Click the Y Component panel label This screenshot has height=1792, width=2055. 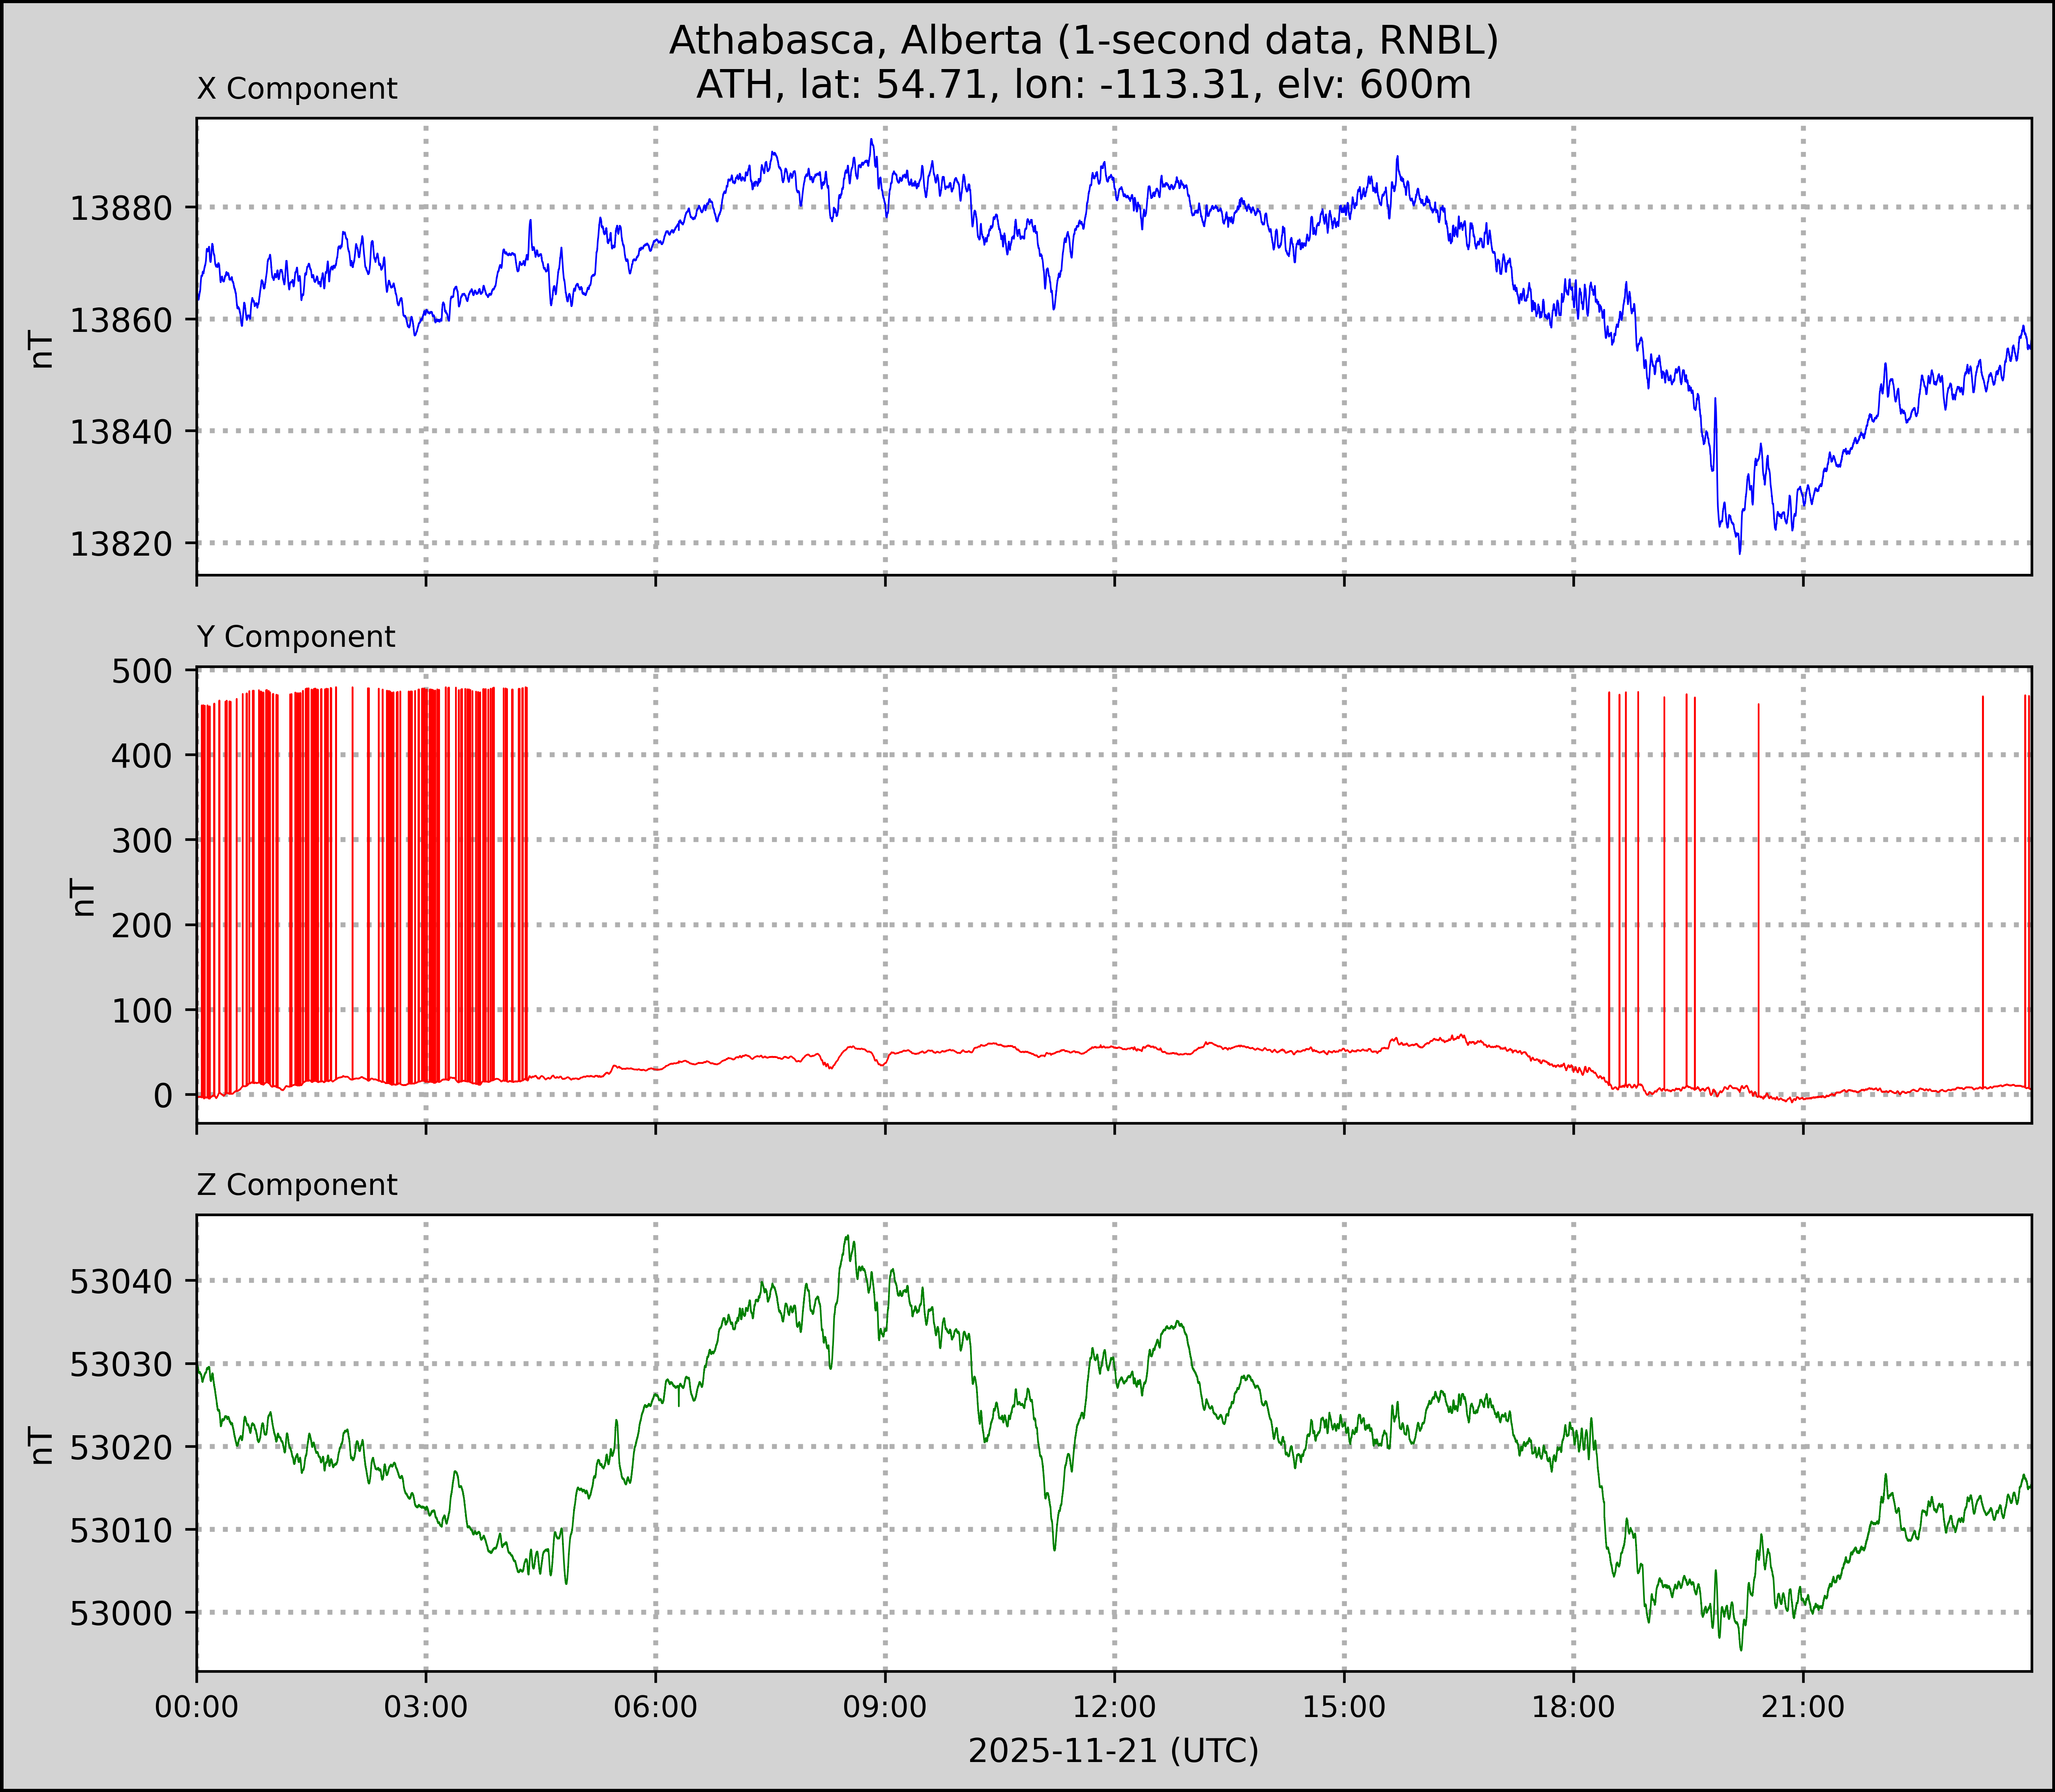296,637
